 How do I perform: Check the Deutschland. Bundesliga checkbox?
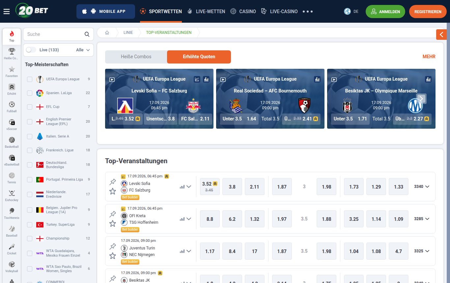click(30, 165)
